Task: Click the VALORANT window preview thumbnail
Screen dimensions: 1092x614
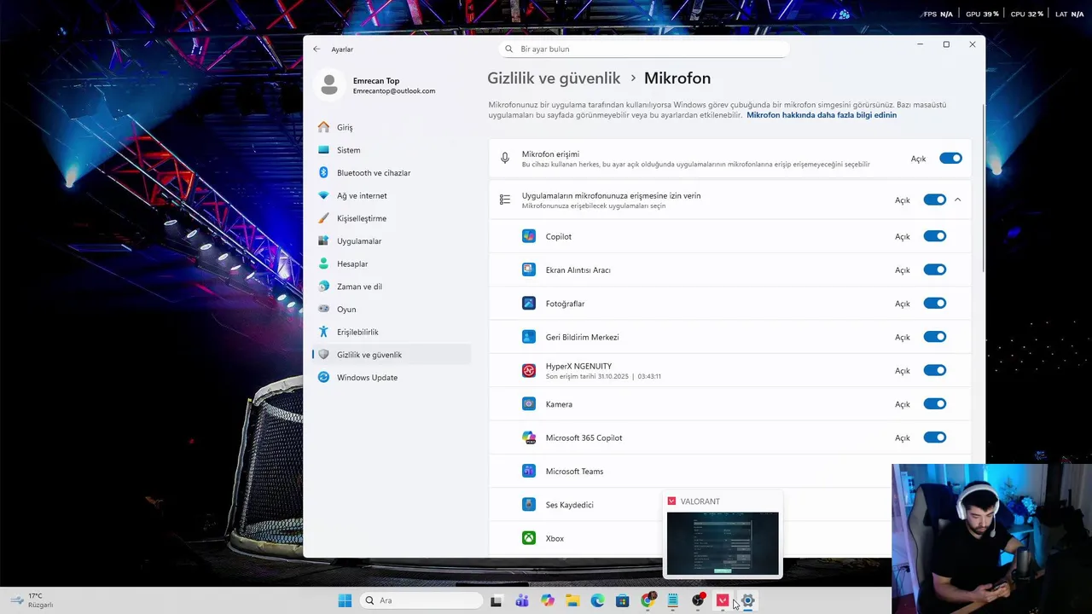Action: tap(723, 543)
